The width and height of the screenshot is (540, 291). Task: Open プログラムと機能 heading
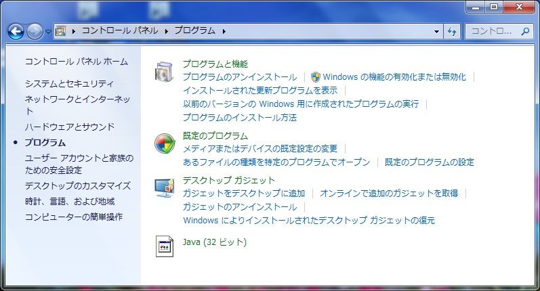click(215, 64)
